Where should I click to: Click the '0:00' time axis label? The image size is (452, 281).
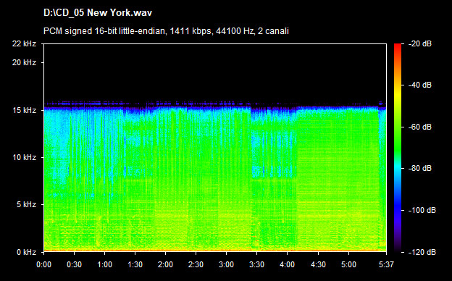[x=43, y=264]
